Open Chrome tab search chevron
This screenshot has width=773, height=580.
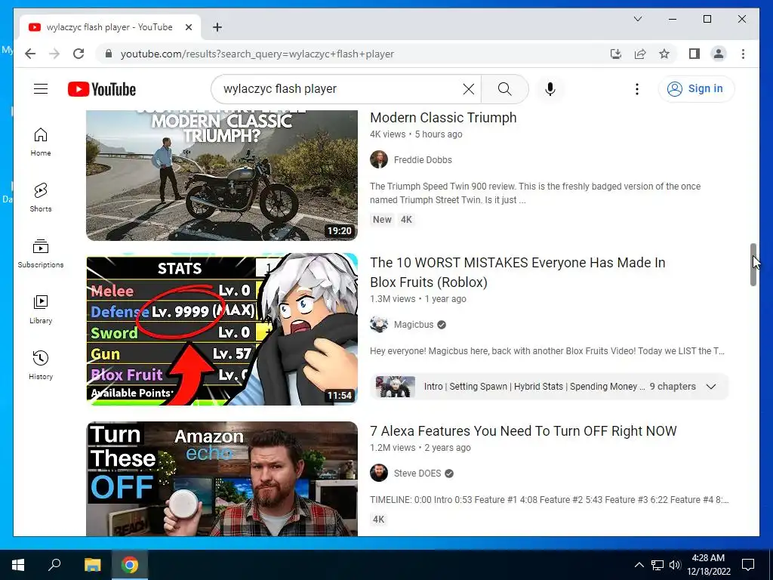coord(637,19)
